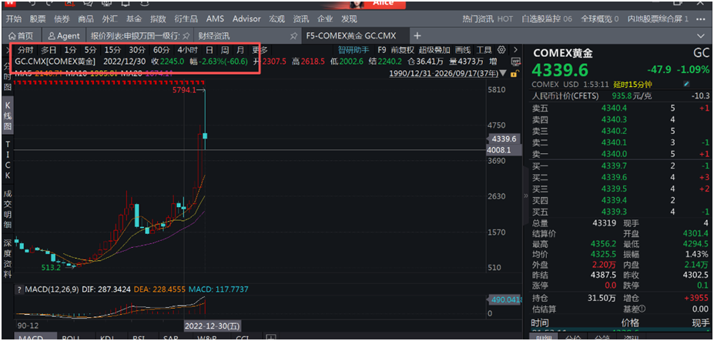The height and width of the screenshot is (341, 714).
Task: Click the MACD question mark help icon
Action: 19,289
